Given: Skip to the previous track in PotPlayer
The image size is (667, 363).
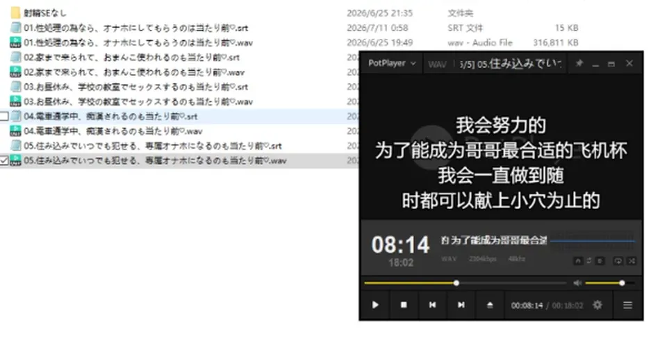Looking at the screenshot, I should pos(432,305).
